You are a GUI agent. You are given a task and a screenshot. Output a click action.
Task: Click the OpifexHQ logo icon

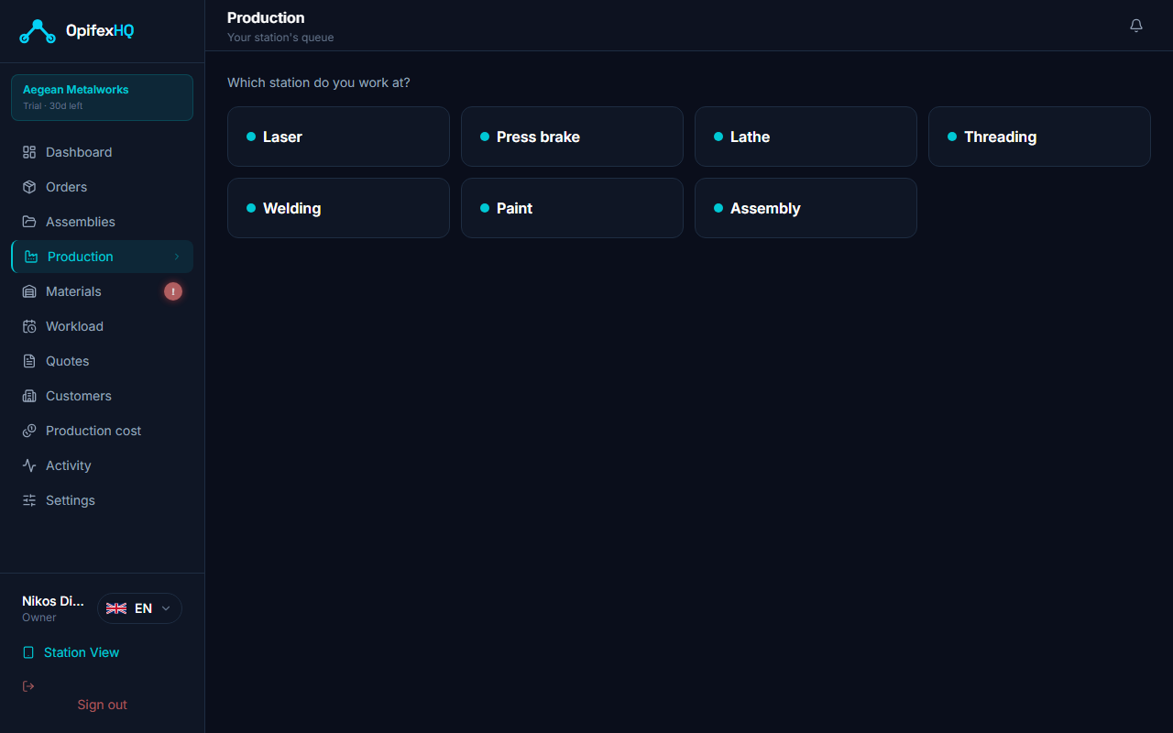[x=38, y=31]
